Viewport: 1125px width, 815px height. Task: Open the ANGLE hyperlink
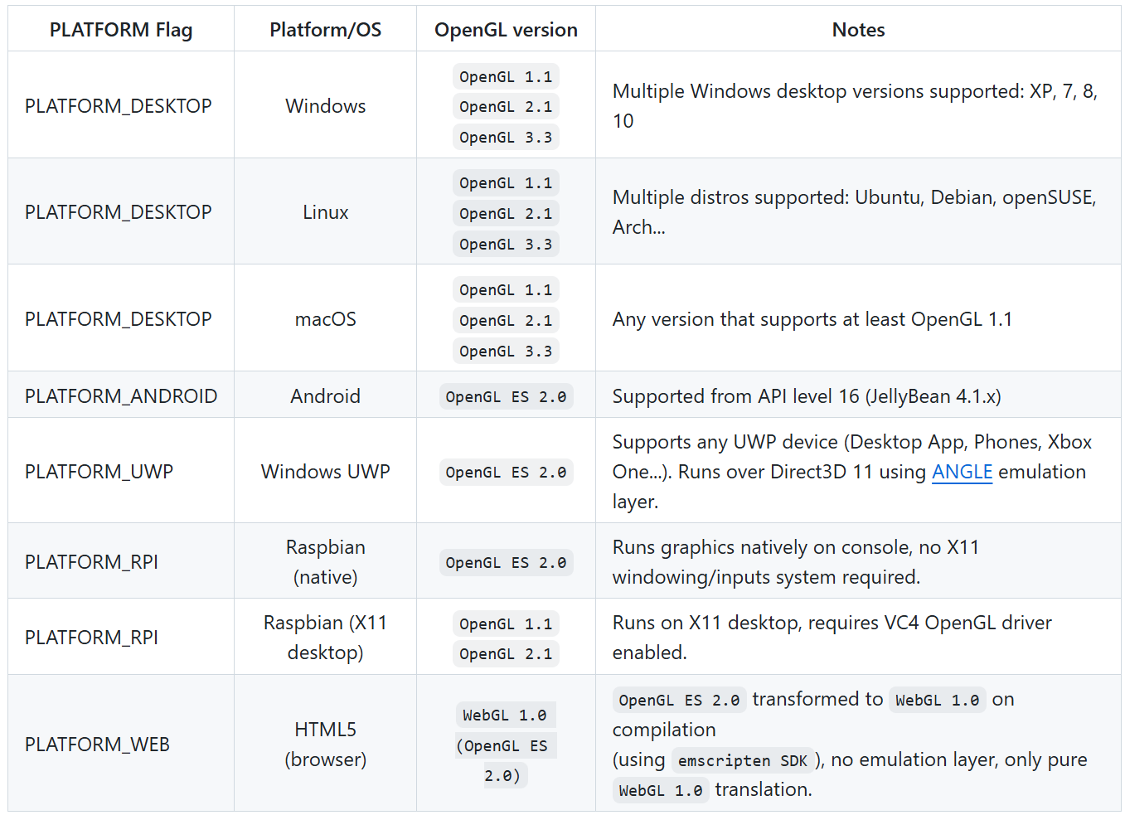(962, 472)
